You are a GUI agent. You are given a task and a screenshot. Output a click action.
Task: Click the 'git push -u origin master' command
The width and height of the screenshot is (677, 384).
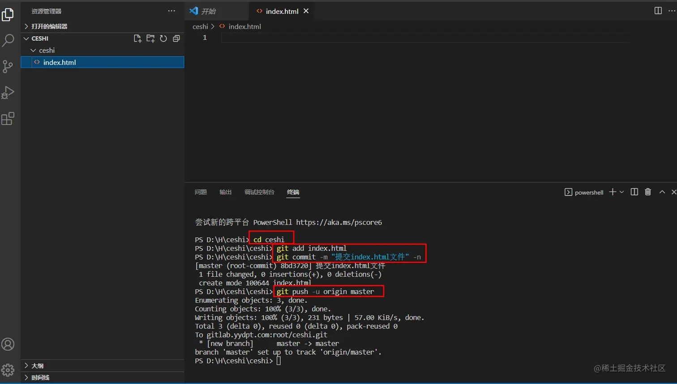pyautogui.click(x=325, y=292)
